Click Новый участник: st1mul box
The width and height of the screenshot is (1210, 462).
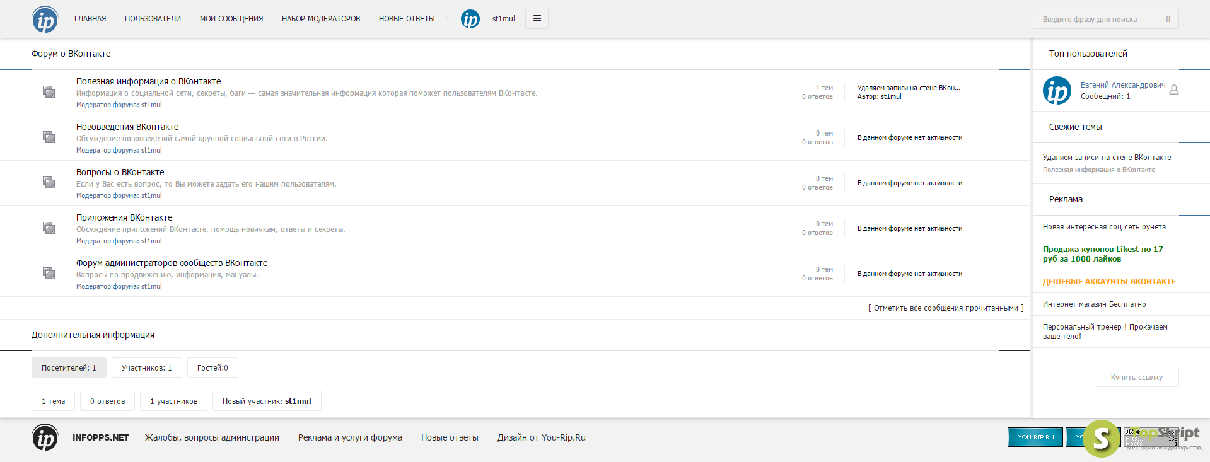[x=267, y=401]
